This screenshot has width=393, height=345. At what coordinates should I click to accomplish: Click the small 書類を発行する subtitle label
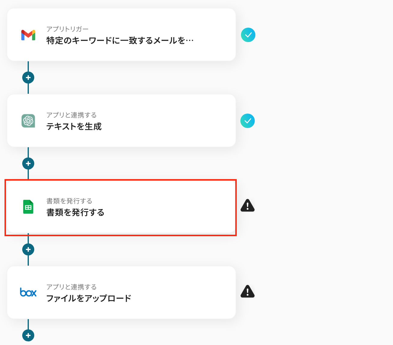[x=69, y=201]
